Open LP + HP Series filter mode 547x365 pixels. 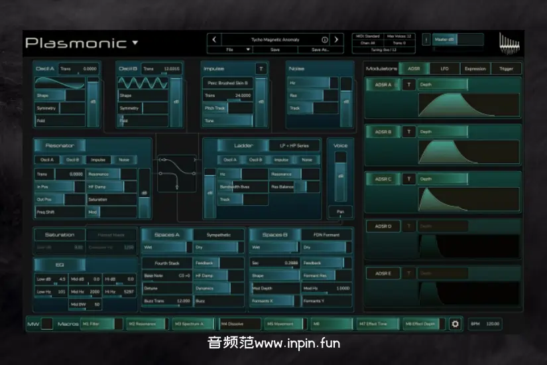pyautogui.click(x=294, y=145)
